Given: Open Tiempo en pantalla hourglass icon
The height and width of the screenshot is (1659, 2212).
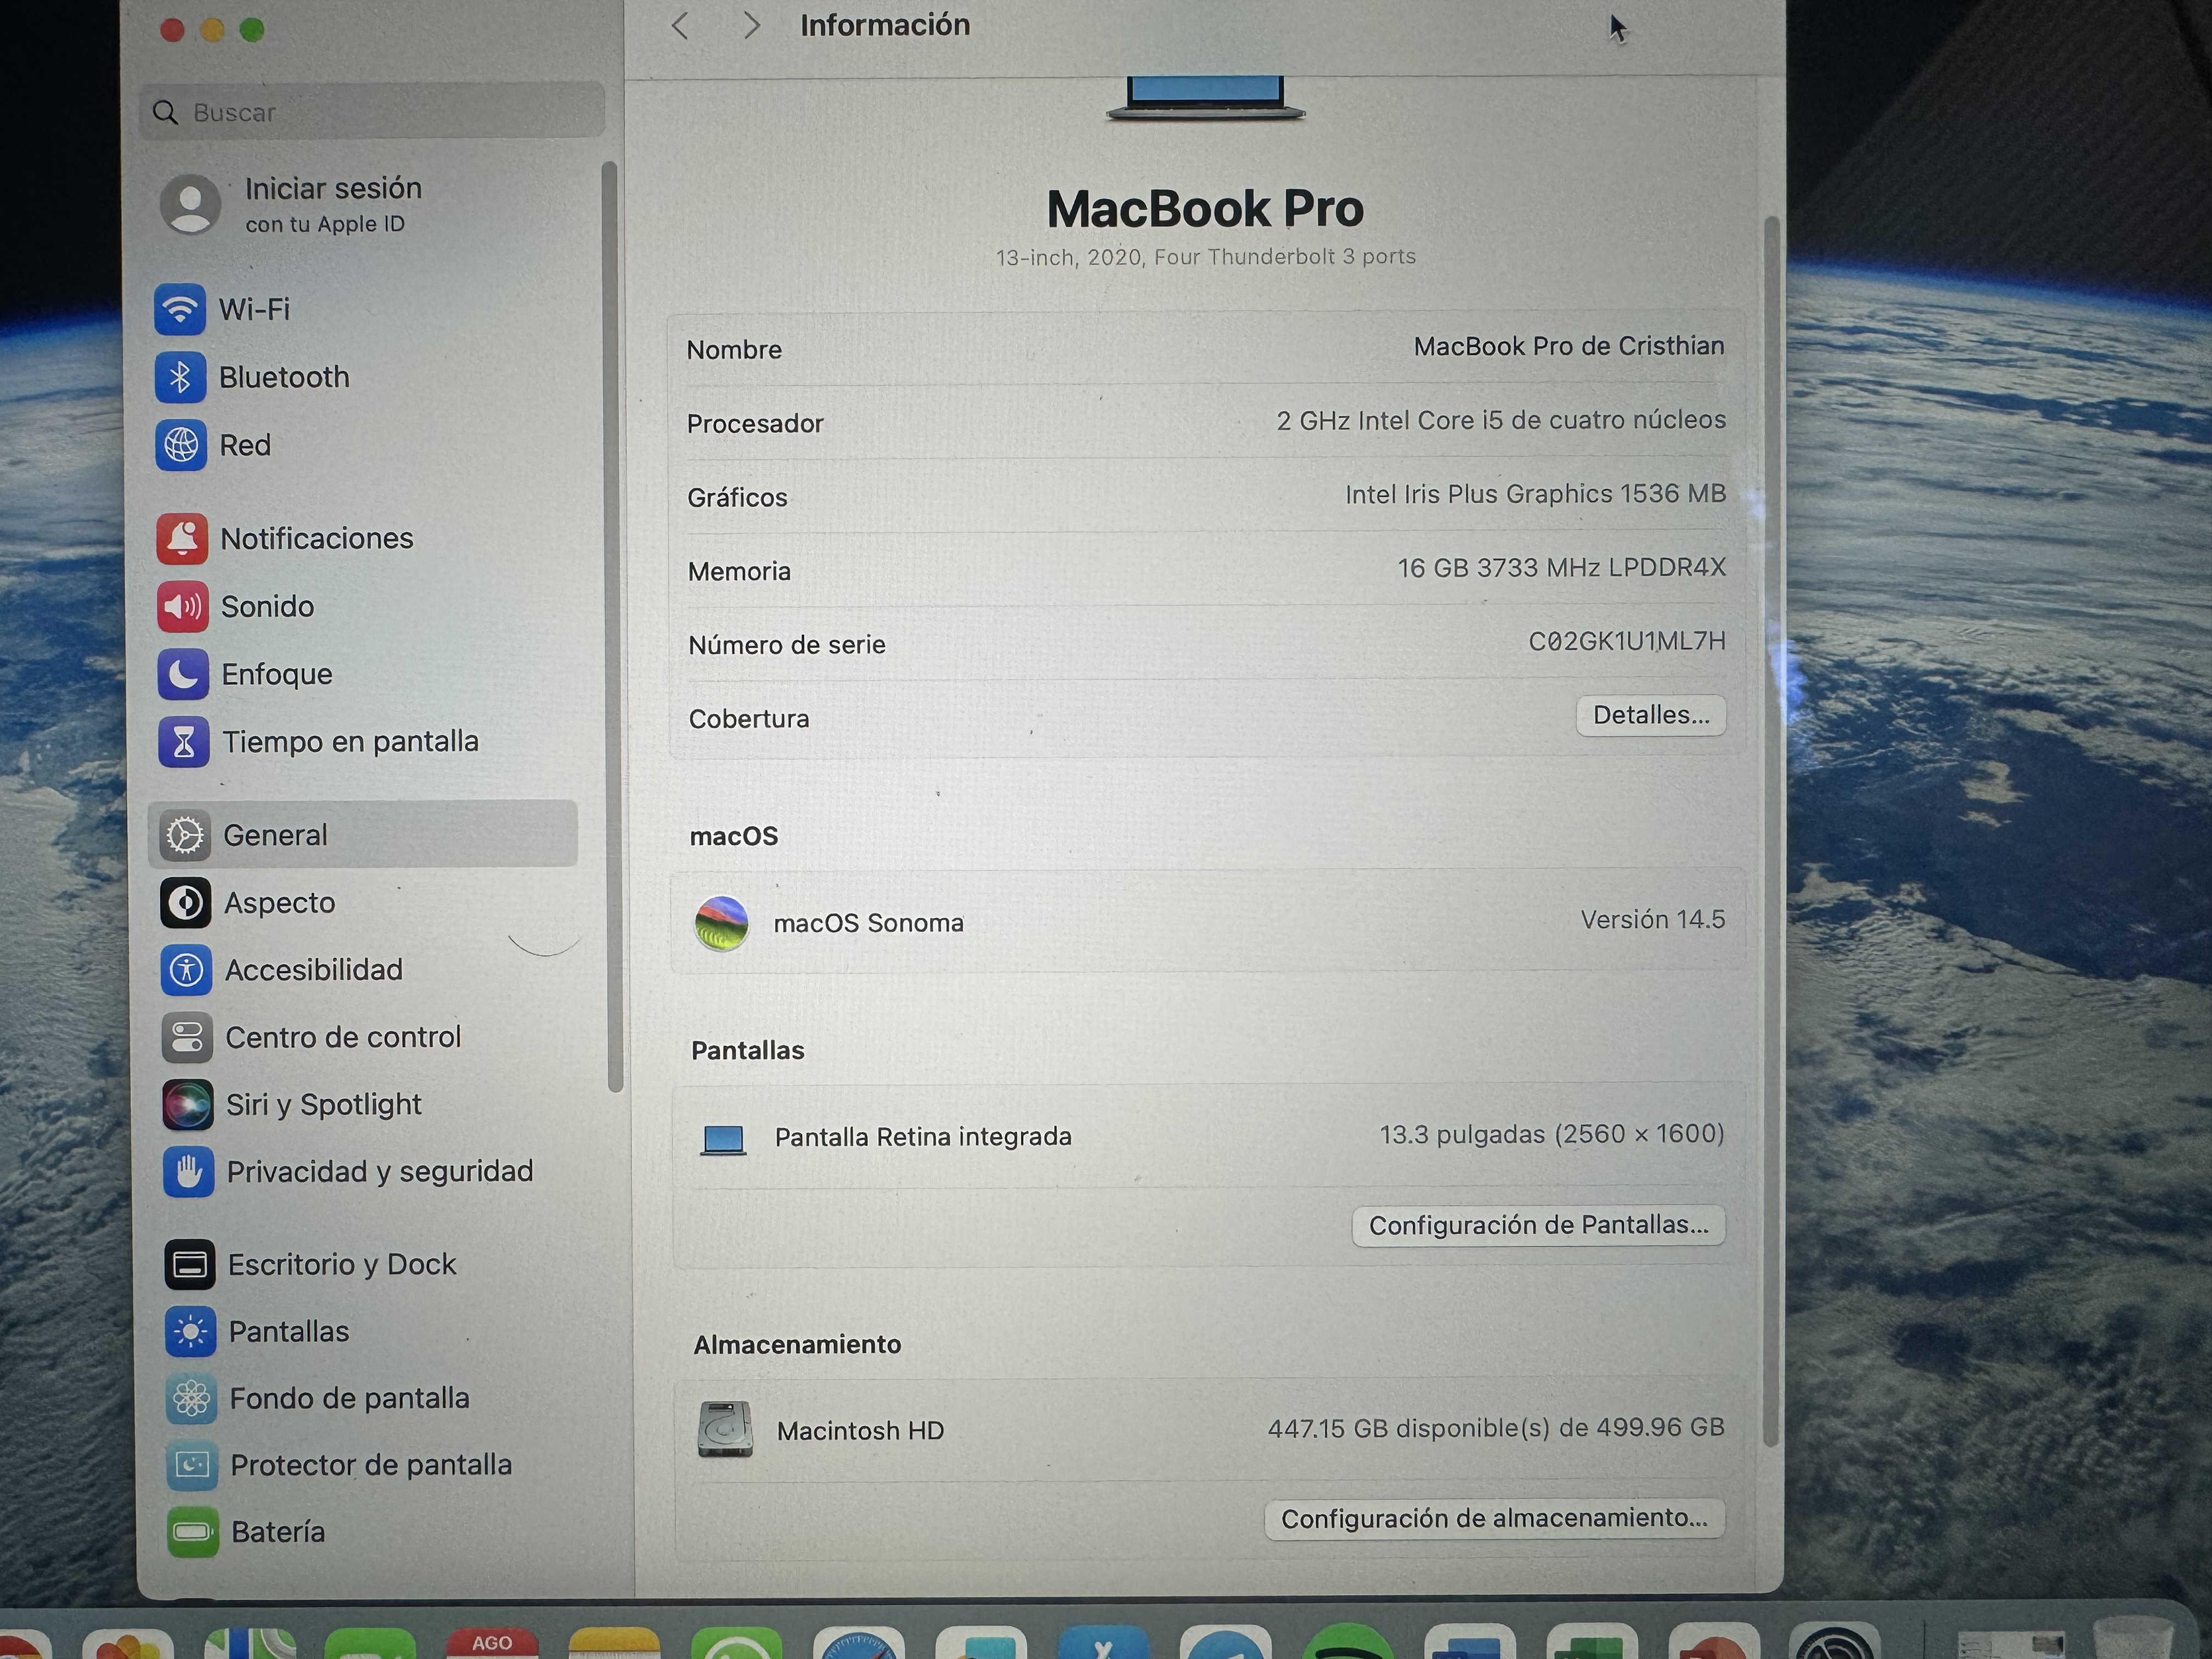Looking at the screenshot, I should point(184,742).
